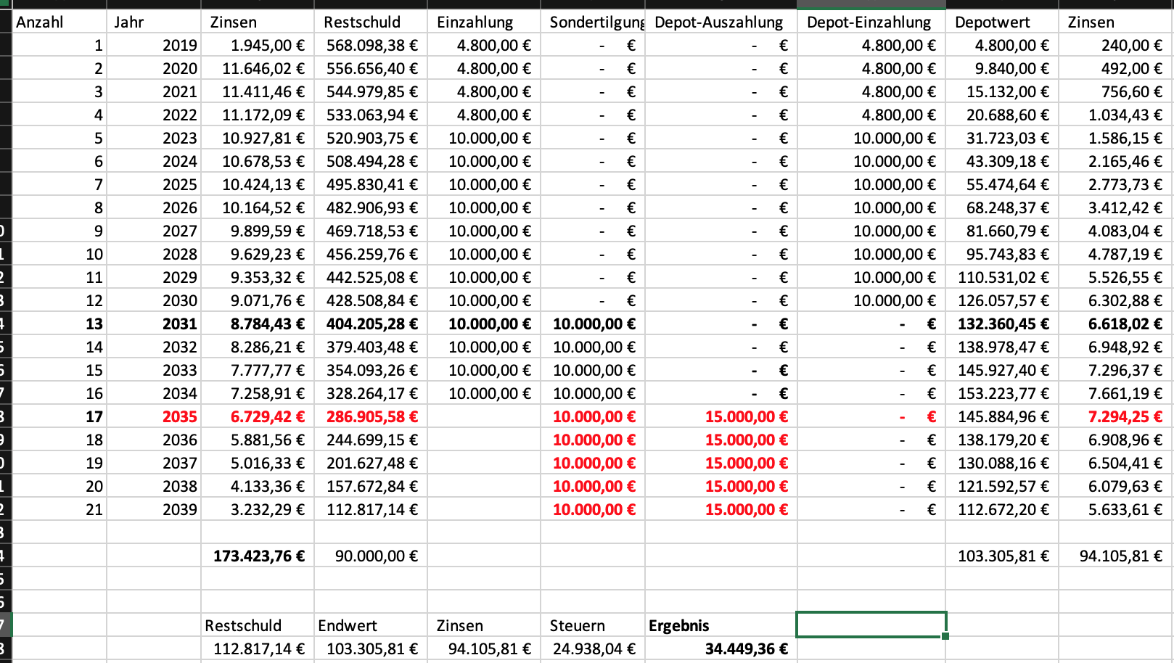Click the bold 404.205,28 € Restschuld cell
This screenshot has height=663, width=1174.
(371, 324)
